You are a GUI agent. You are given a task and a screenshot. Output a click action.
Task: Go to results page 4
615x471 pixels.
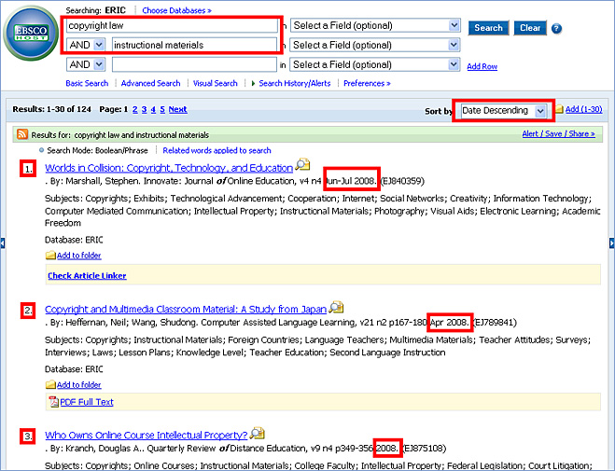pyautogui.click(x=153, y=109)
